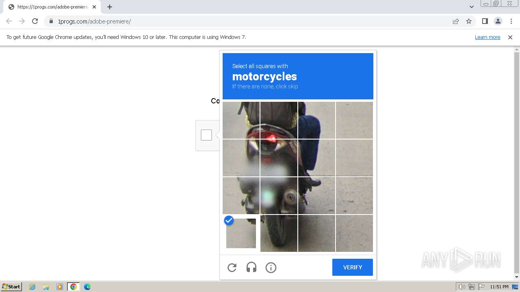Share this page icon in the address bar
Screen dimensions: 520x292
(x=456, y=21)
